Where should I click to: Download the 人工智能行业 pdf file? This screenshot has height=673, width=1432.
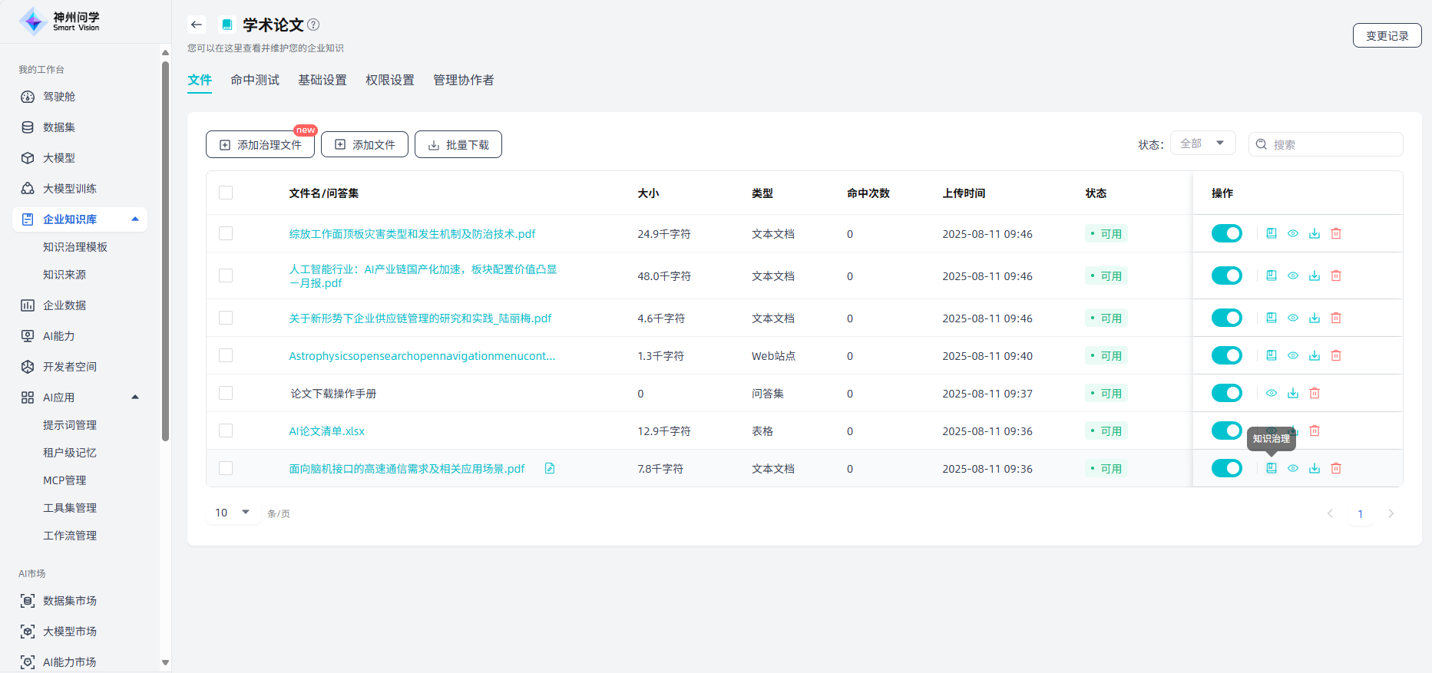[1315, 275]
